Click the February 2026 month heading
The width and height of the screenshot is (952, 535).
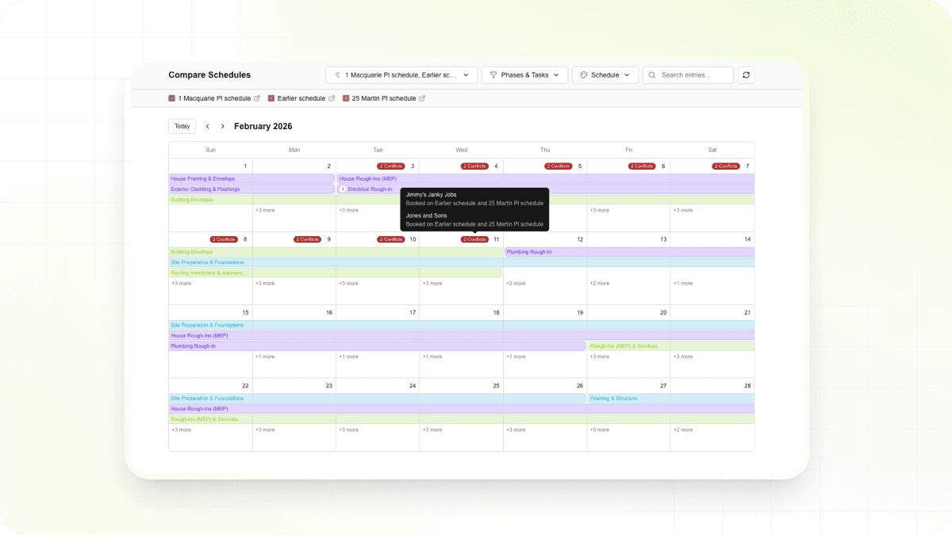click(x=263, y=126)
